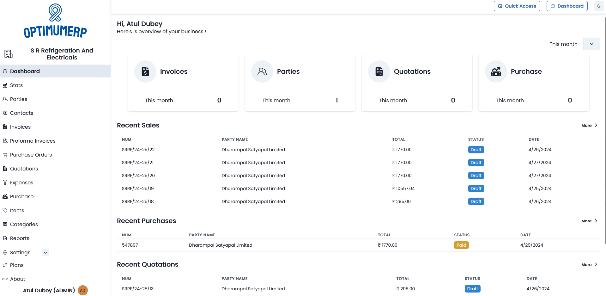Click the Invoices document icon in sidebar

pyautogui.click(x=5, y=127)
